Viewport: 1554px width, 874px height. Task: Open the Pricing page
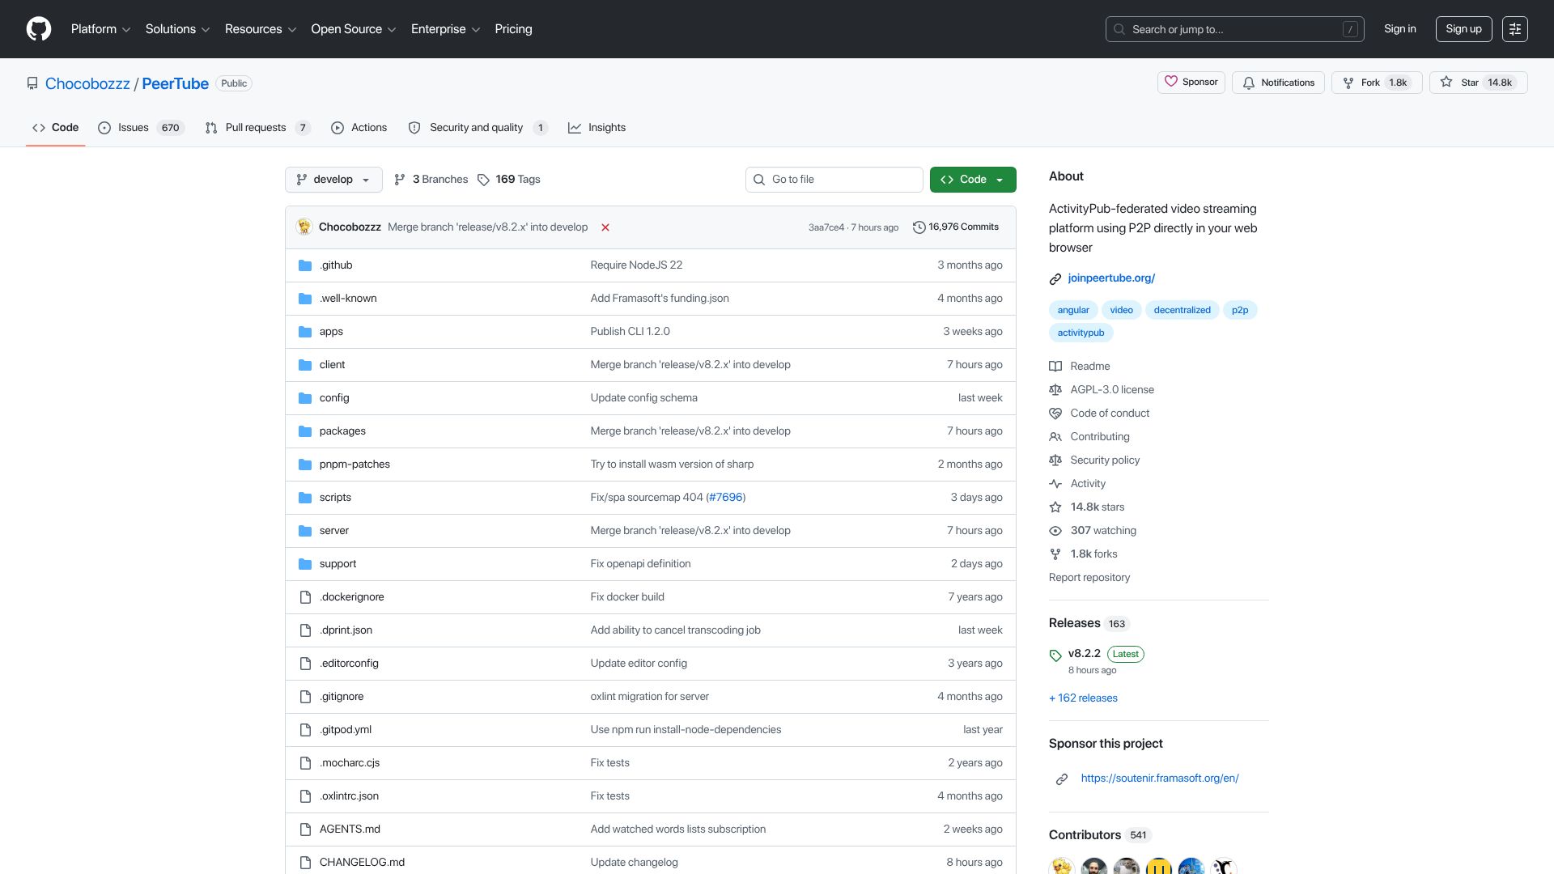513,29
